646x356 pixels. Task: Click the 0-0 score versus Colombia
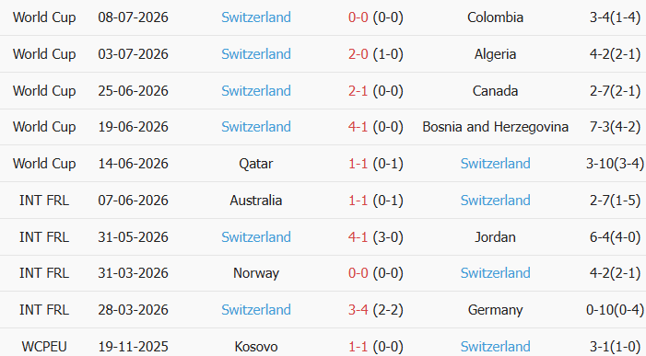pos(358,17)
